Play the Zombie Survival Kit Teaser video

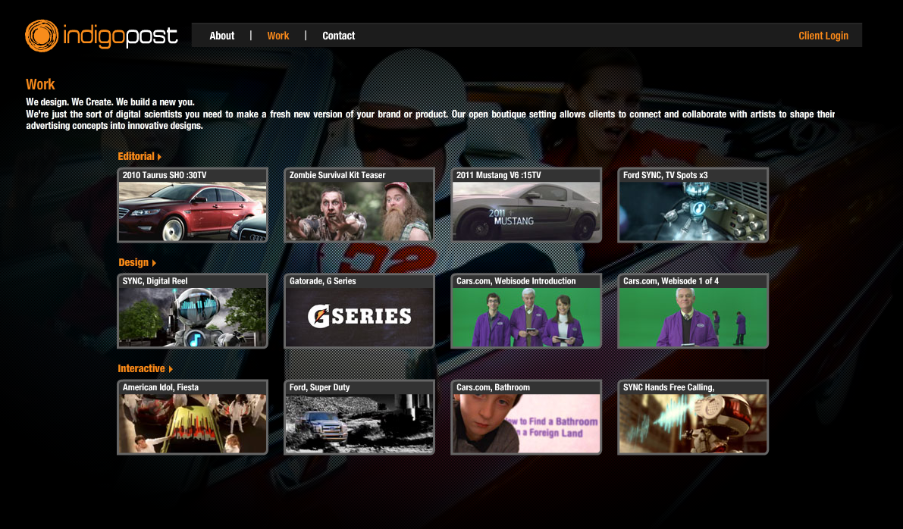[x=359, y=205]
